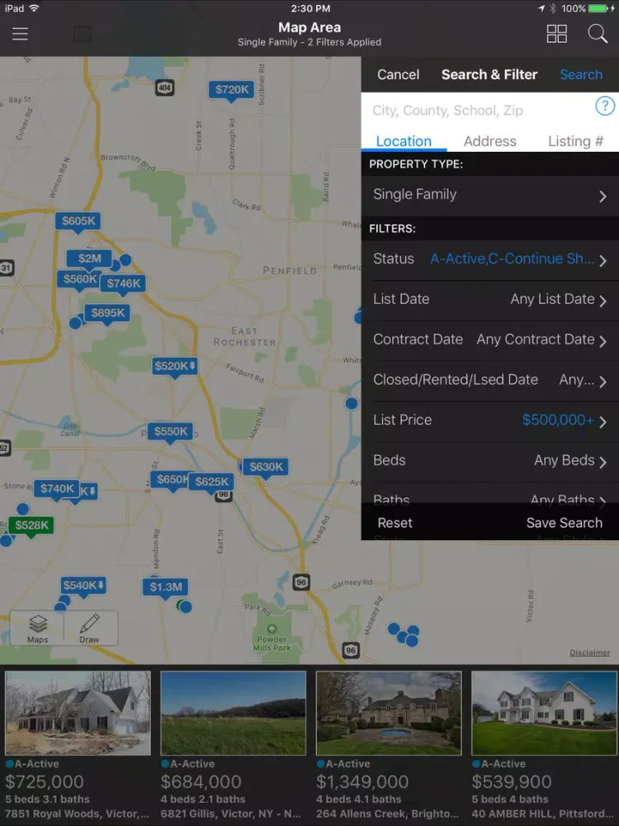Select the green $528K map pin
619x826 pixels.
[x=31, y=525]
